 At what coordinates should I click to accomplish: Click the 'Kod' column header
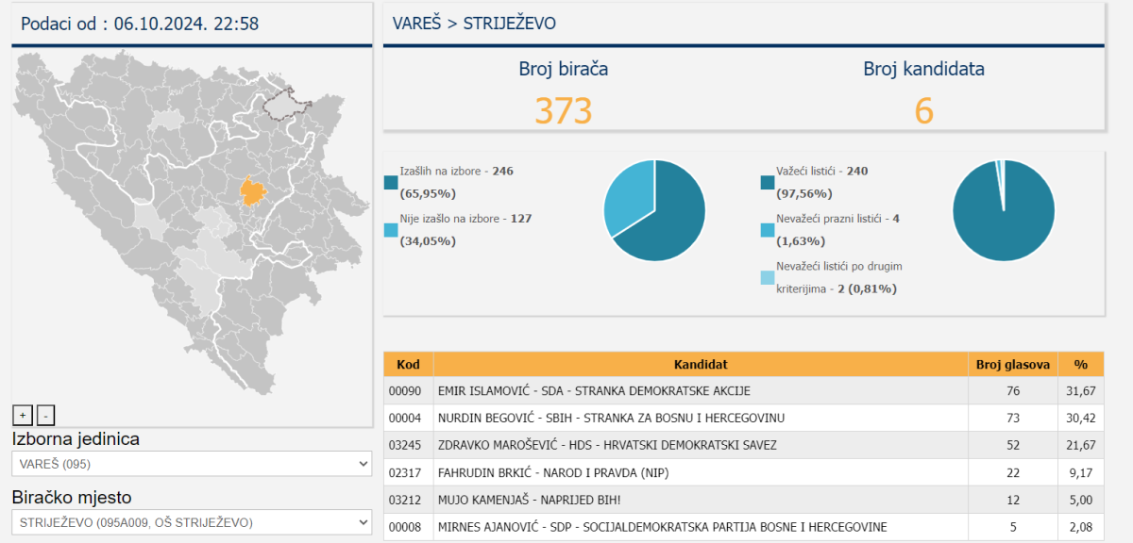tap(409, 365)
